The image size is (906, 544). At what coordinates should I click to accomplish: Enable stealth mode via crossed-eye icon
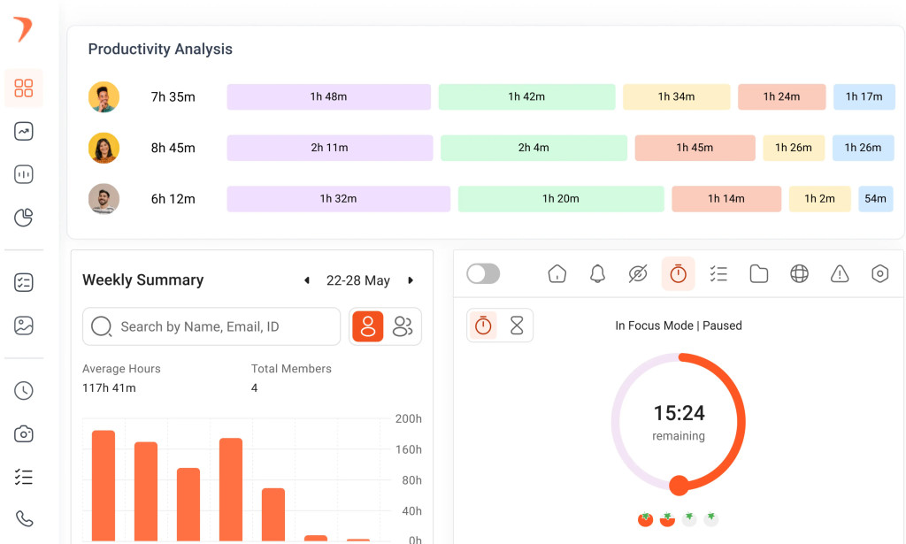[x=638, y=274]
